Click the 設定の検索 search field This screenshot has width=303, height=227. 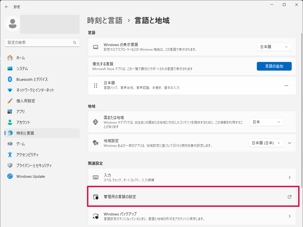(x=39, y=43)
